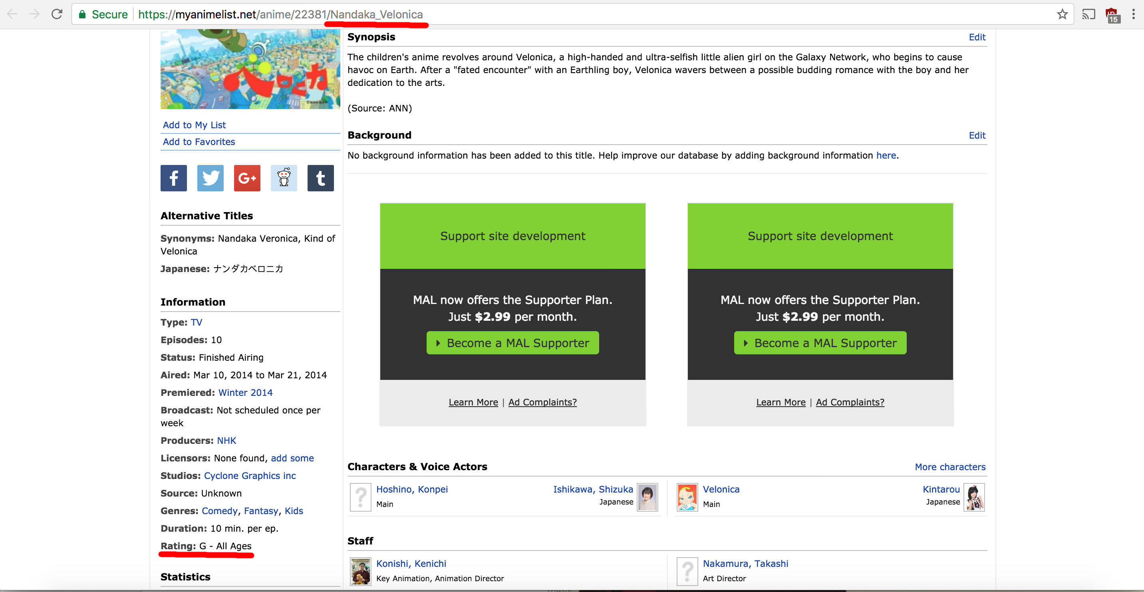Open the Kids genre link
This screenshot has width=1144, height=592.
pos(294,511)
